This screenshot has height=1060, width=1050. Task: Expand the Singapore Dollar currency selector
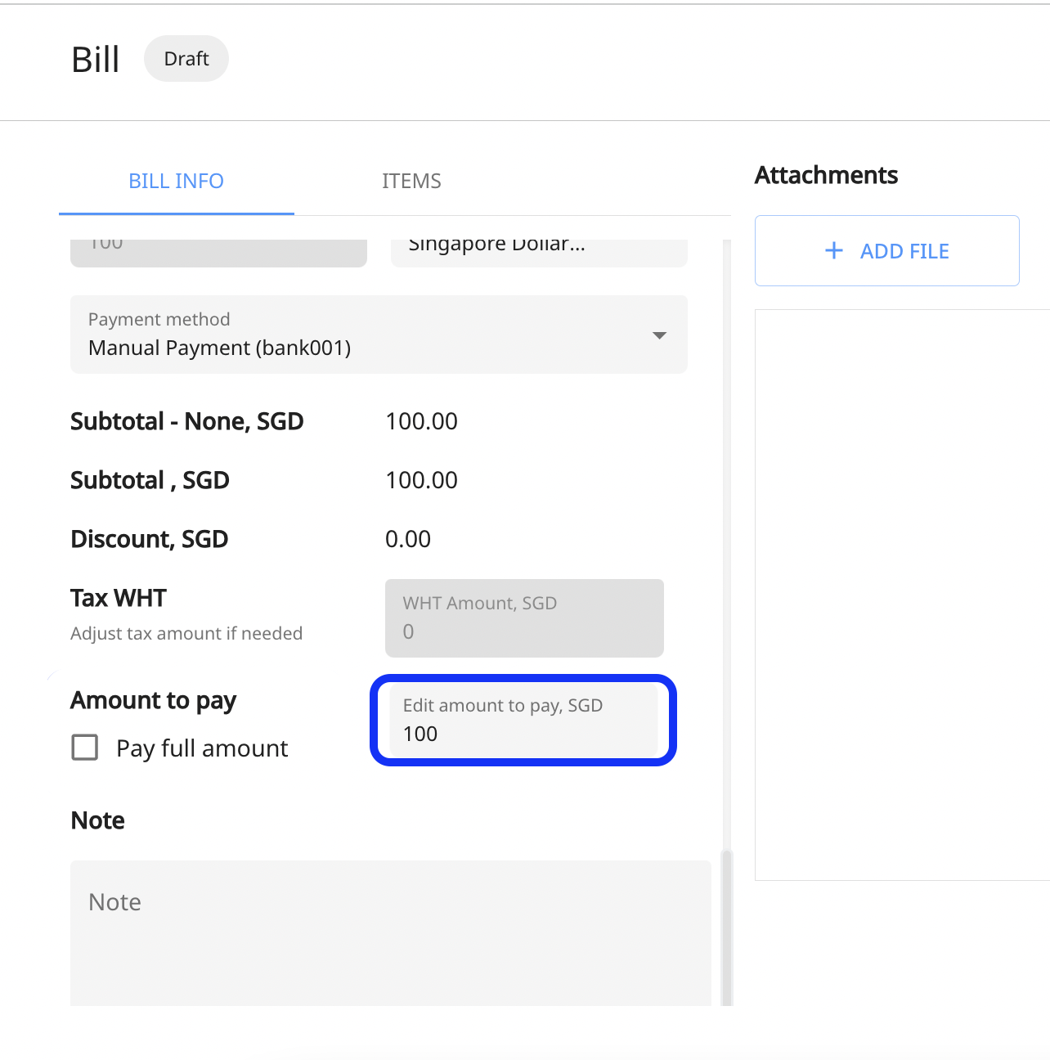pos(539,245)
